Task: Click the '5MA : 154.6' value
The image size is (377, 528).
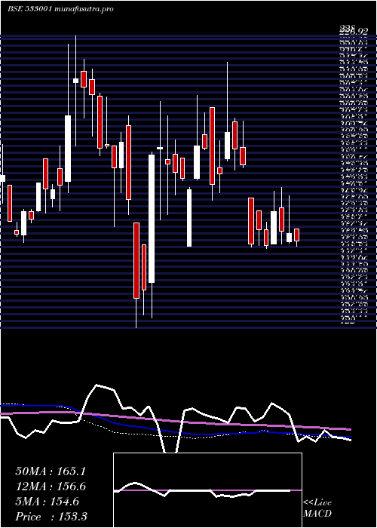Action: click(x=47, y=502)
